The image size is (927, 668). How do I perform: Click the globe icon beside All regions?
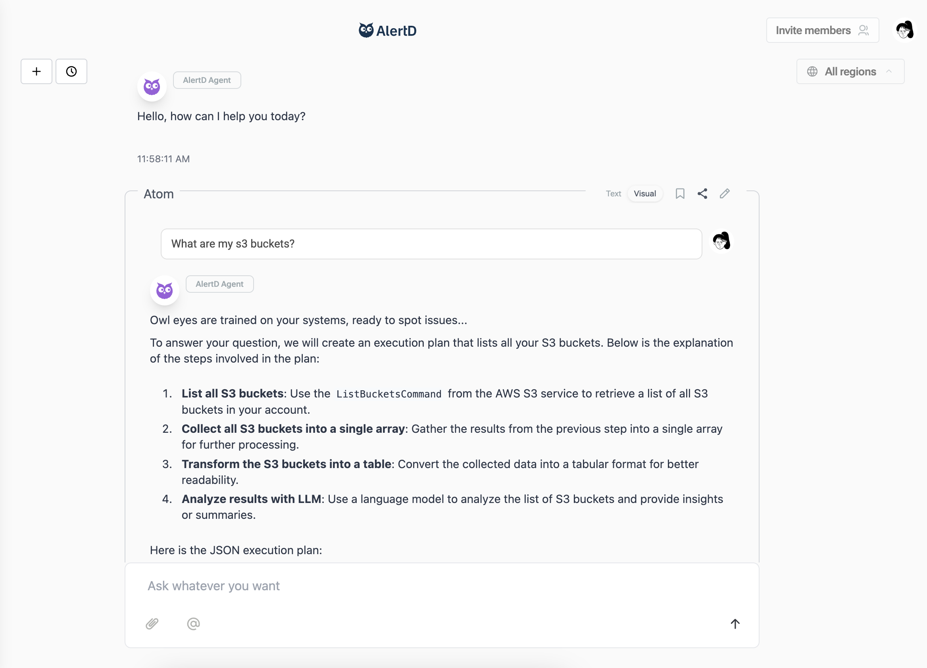813,71
